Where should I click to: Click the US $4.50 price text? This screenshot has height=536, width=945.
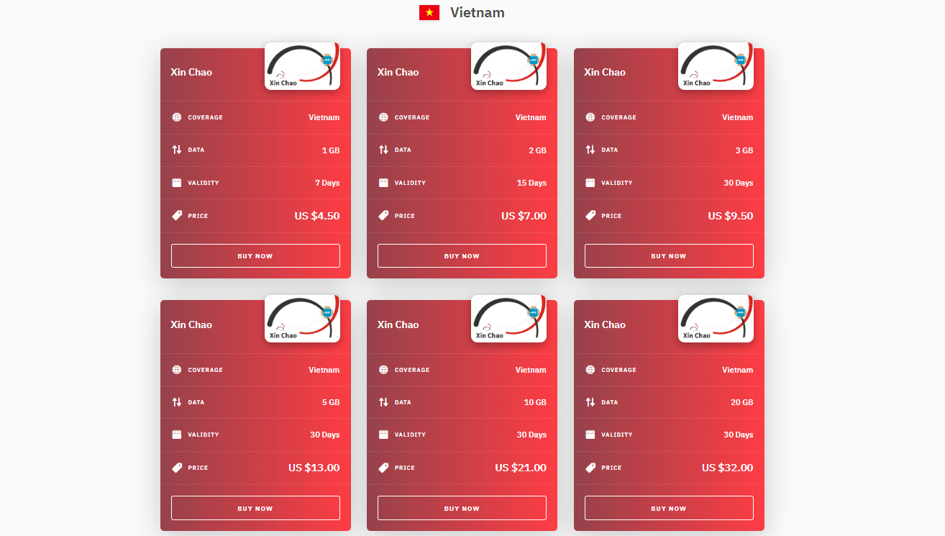(x=317, y=216)
